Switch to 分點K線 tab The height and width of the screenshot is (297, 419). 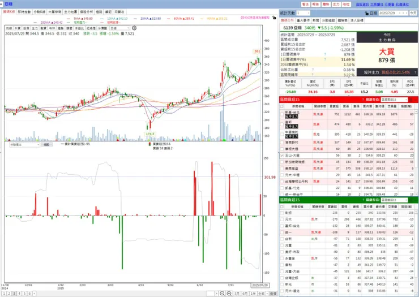[40, 12]
